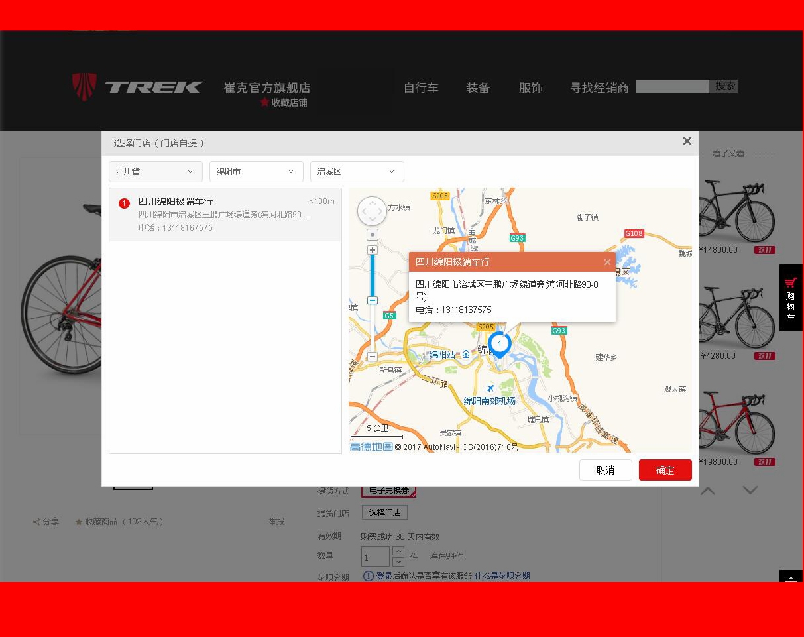Open the 服饰 menu
Viewport: 804px width, 637px height.
pos(531,87)
